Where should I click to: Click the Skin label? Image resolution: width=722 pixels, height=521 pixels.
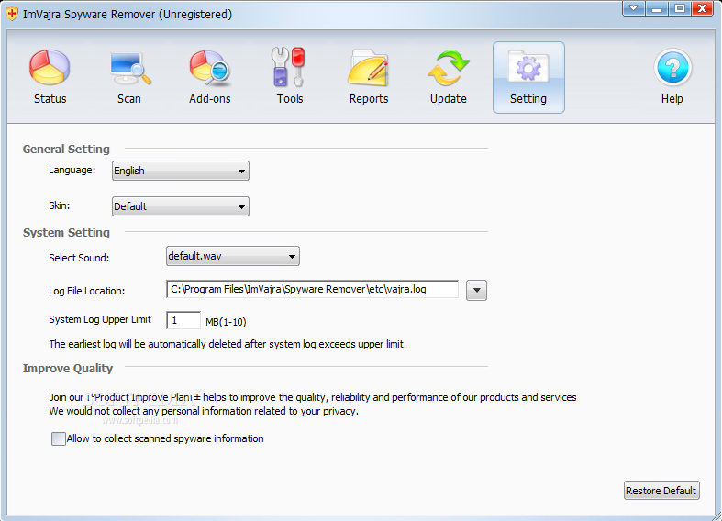point(60,205)
